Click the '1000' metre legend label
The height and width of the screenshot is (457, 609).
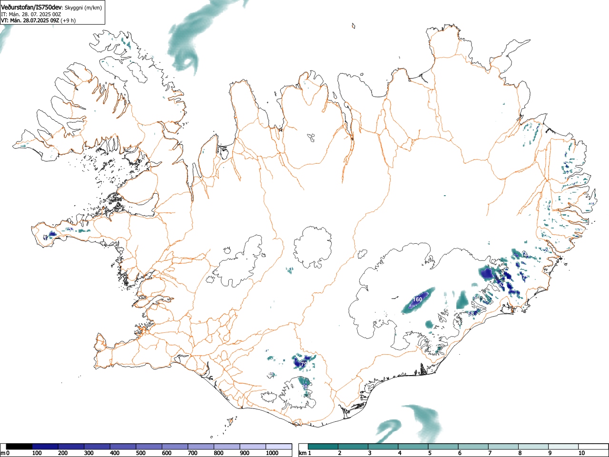(272, 453)
